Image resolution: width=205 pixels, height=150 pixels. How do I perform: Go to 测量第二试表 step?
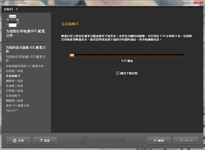(14, 101)
